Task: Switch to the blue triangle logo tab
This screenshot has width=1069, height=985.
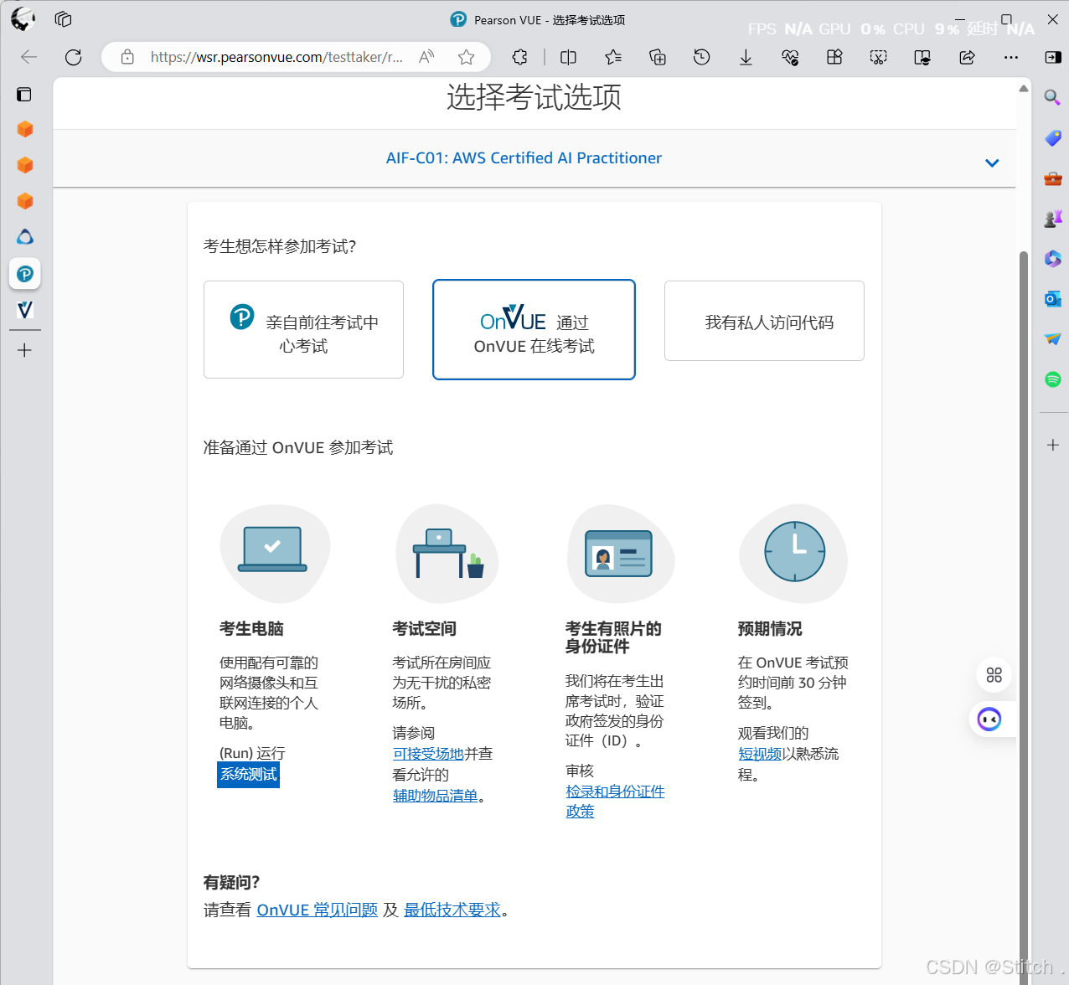Action: coord(25,237)
